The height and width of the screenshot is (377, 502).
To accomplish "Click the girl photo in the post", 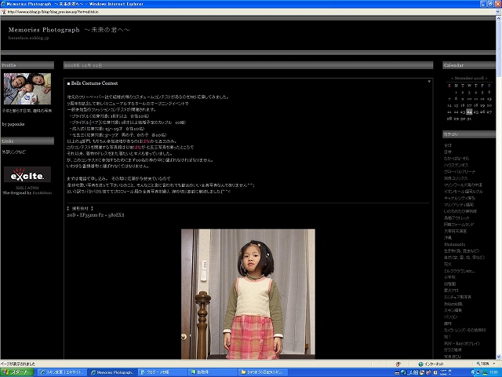I will coord(248,294).
